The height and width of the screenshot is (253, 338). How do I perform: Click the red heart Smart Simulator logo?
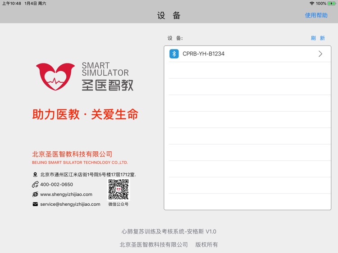point(55,77)
